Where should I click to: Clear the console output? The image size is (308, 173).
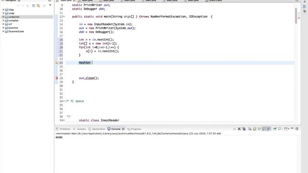pyautogui.click(x=250, y=129)
